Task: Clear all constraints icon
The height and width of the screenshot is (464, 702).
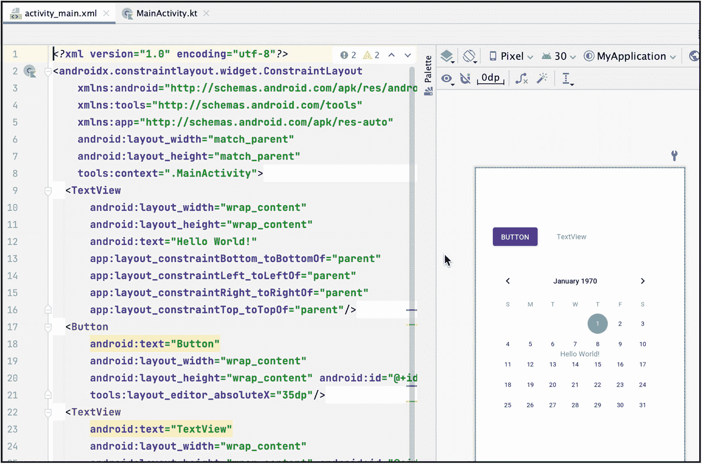Action: 521,78
